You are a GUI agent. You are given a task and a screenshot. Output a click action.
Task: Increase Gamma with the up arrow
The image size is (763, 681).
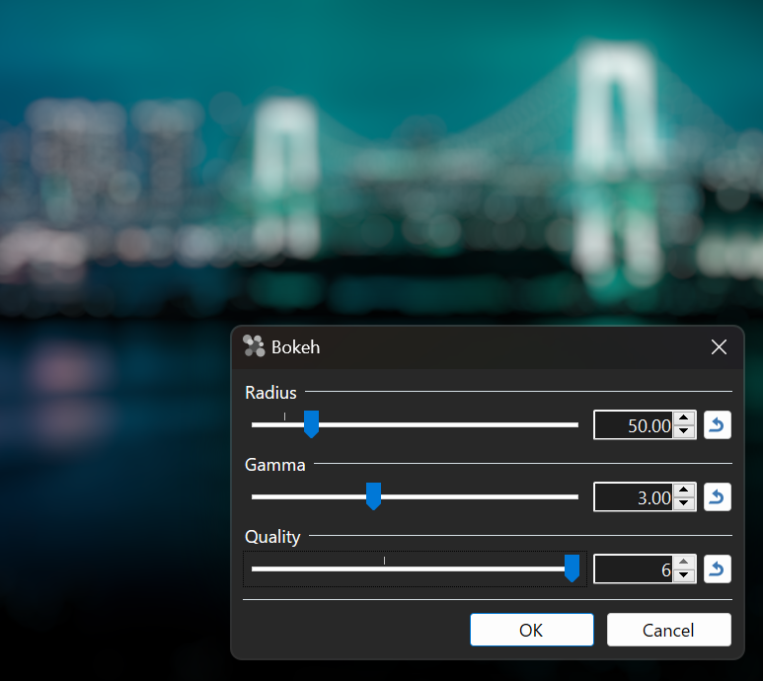tap(684, 491)
